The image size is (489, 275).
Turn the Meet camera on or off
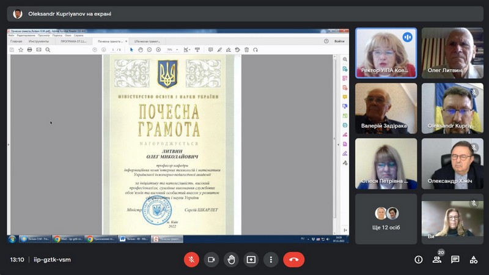point(211,259)
